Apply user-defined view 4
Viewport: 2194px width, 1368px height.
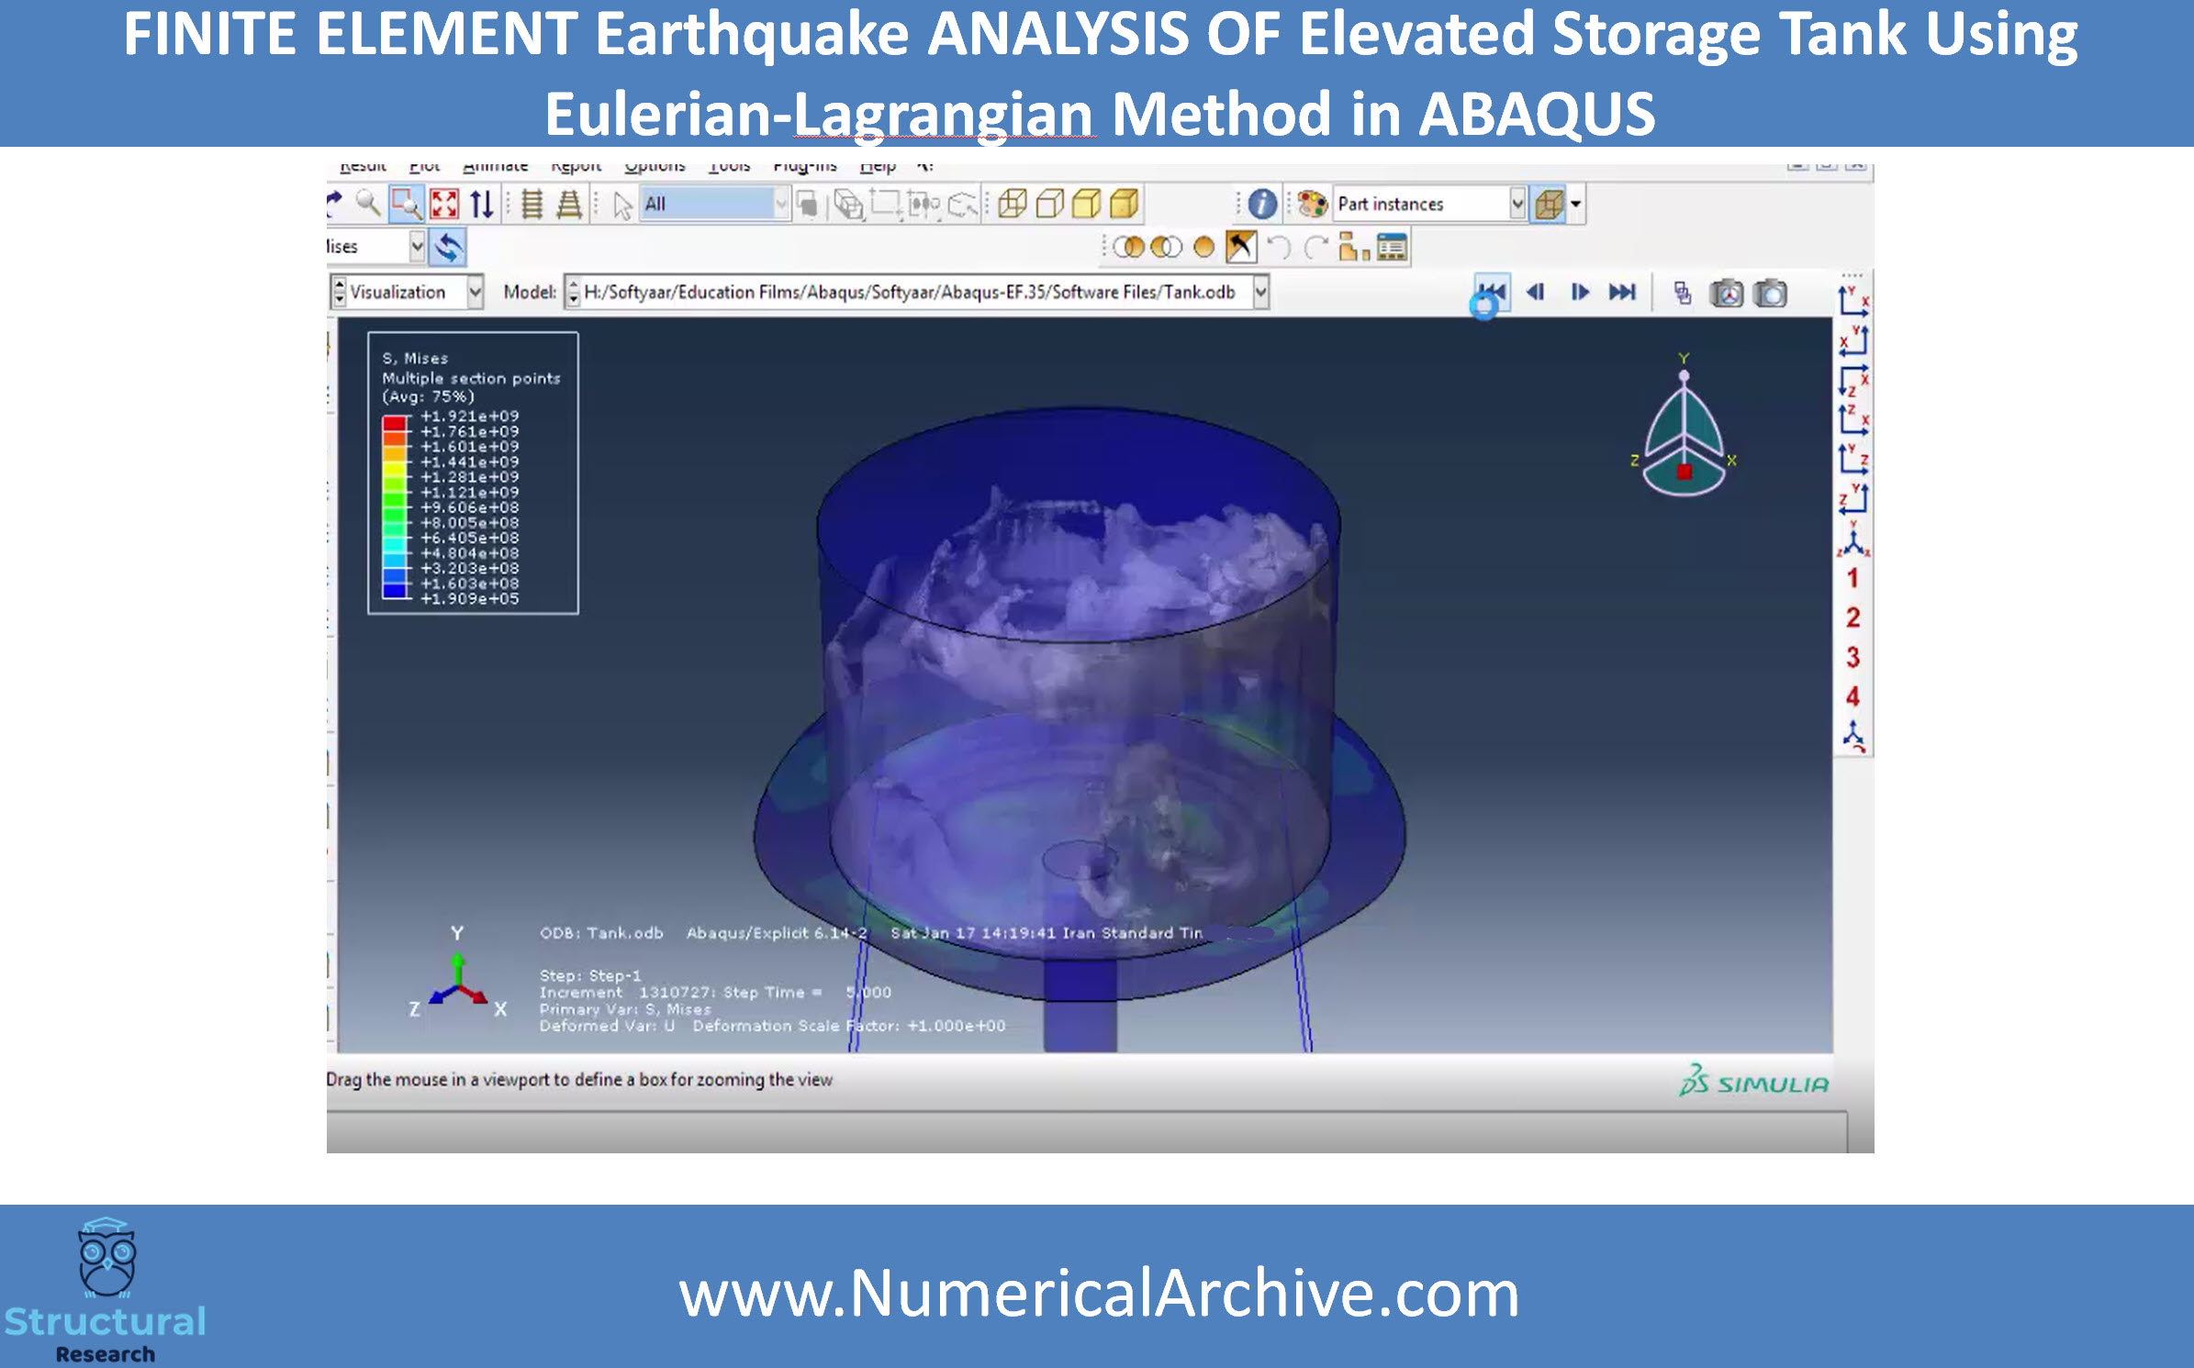tap(1853, 696)
